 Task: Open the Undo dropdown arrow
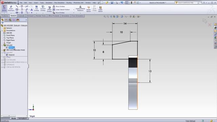124,3
